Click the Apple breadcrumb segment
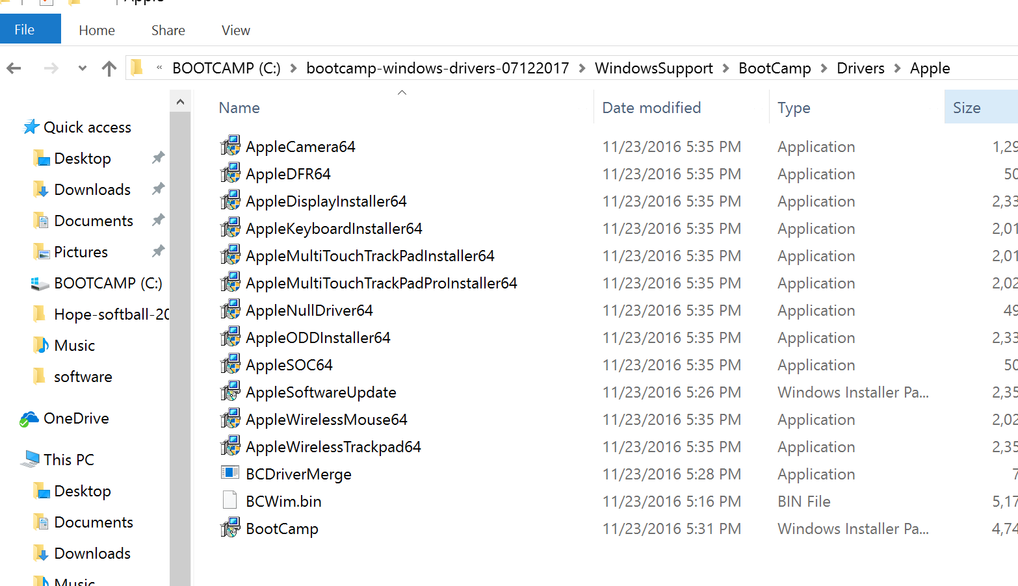The image size is (1018, 586). point(930,68)
